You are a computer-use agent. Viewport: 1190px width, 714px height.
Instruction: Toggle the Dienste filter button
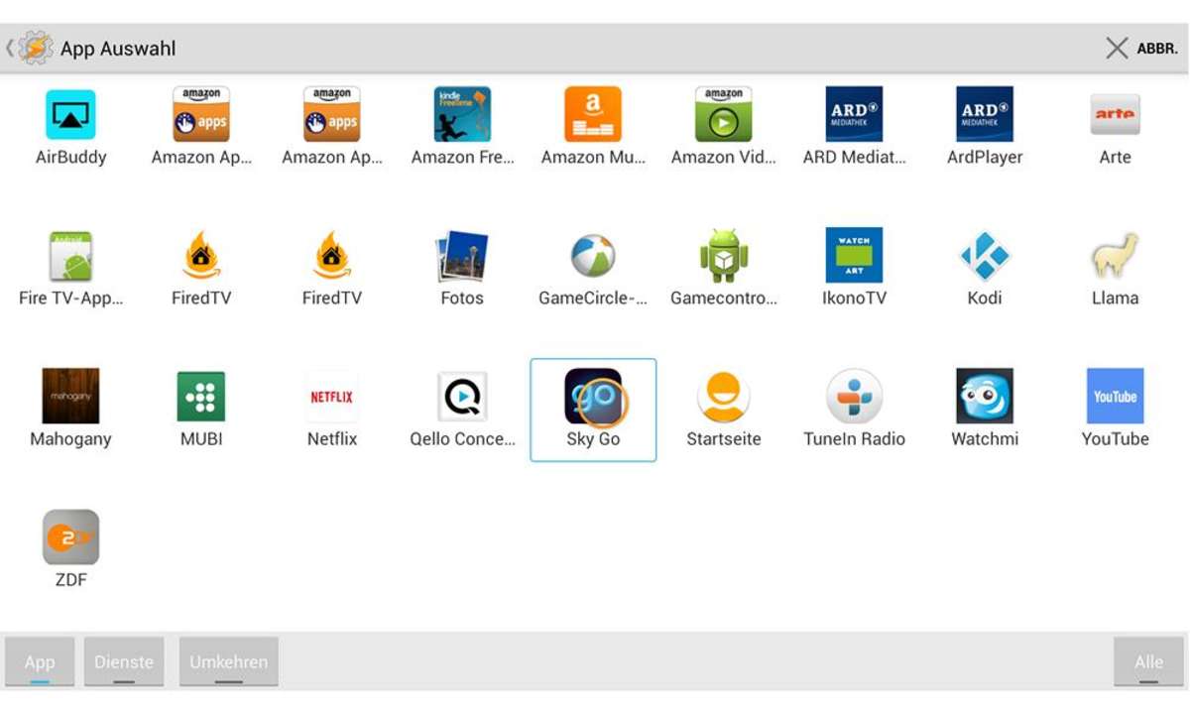[124, 661]
